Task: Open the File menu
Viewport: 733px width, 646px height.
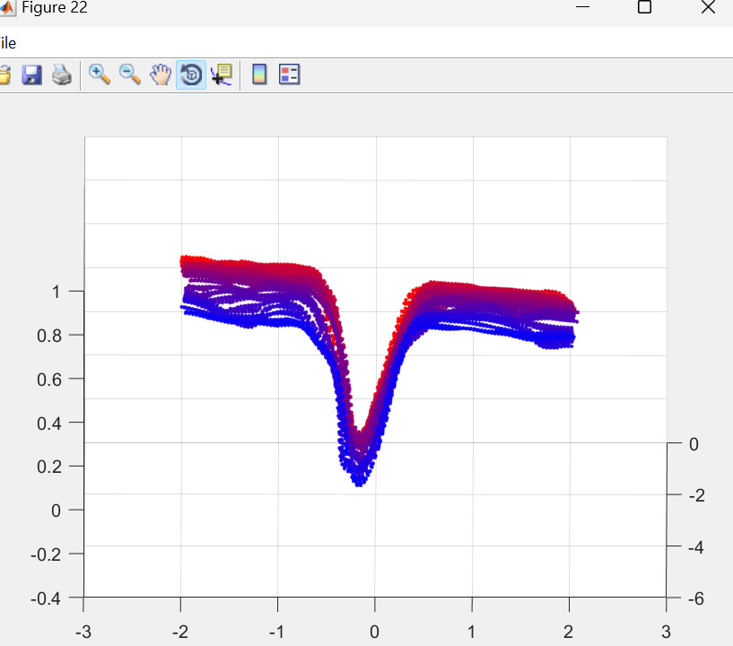Action: [x=7, y=42]
